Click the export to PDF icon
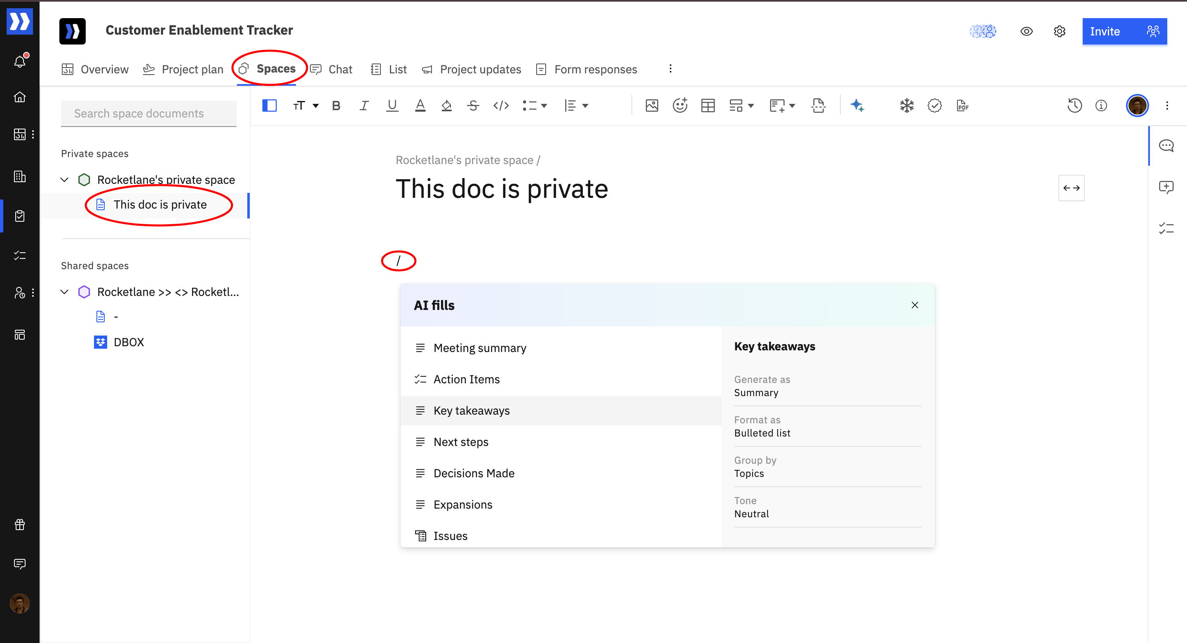Screen dimensions: 1187x643 pos(962,106)
